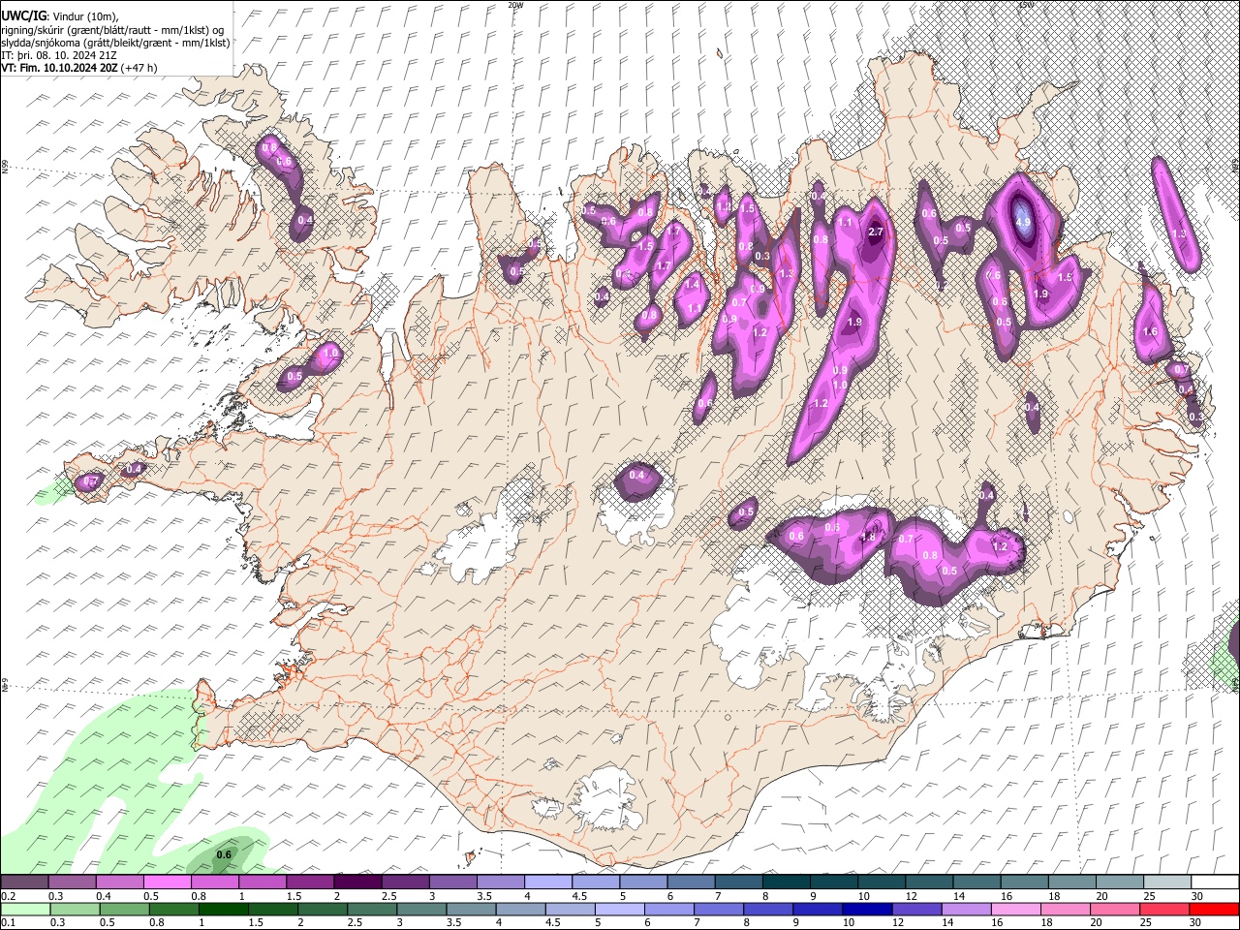1240x930 pixels.
Task: Click the 4.9 snowfall peak value
Action: 1023,222
